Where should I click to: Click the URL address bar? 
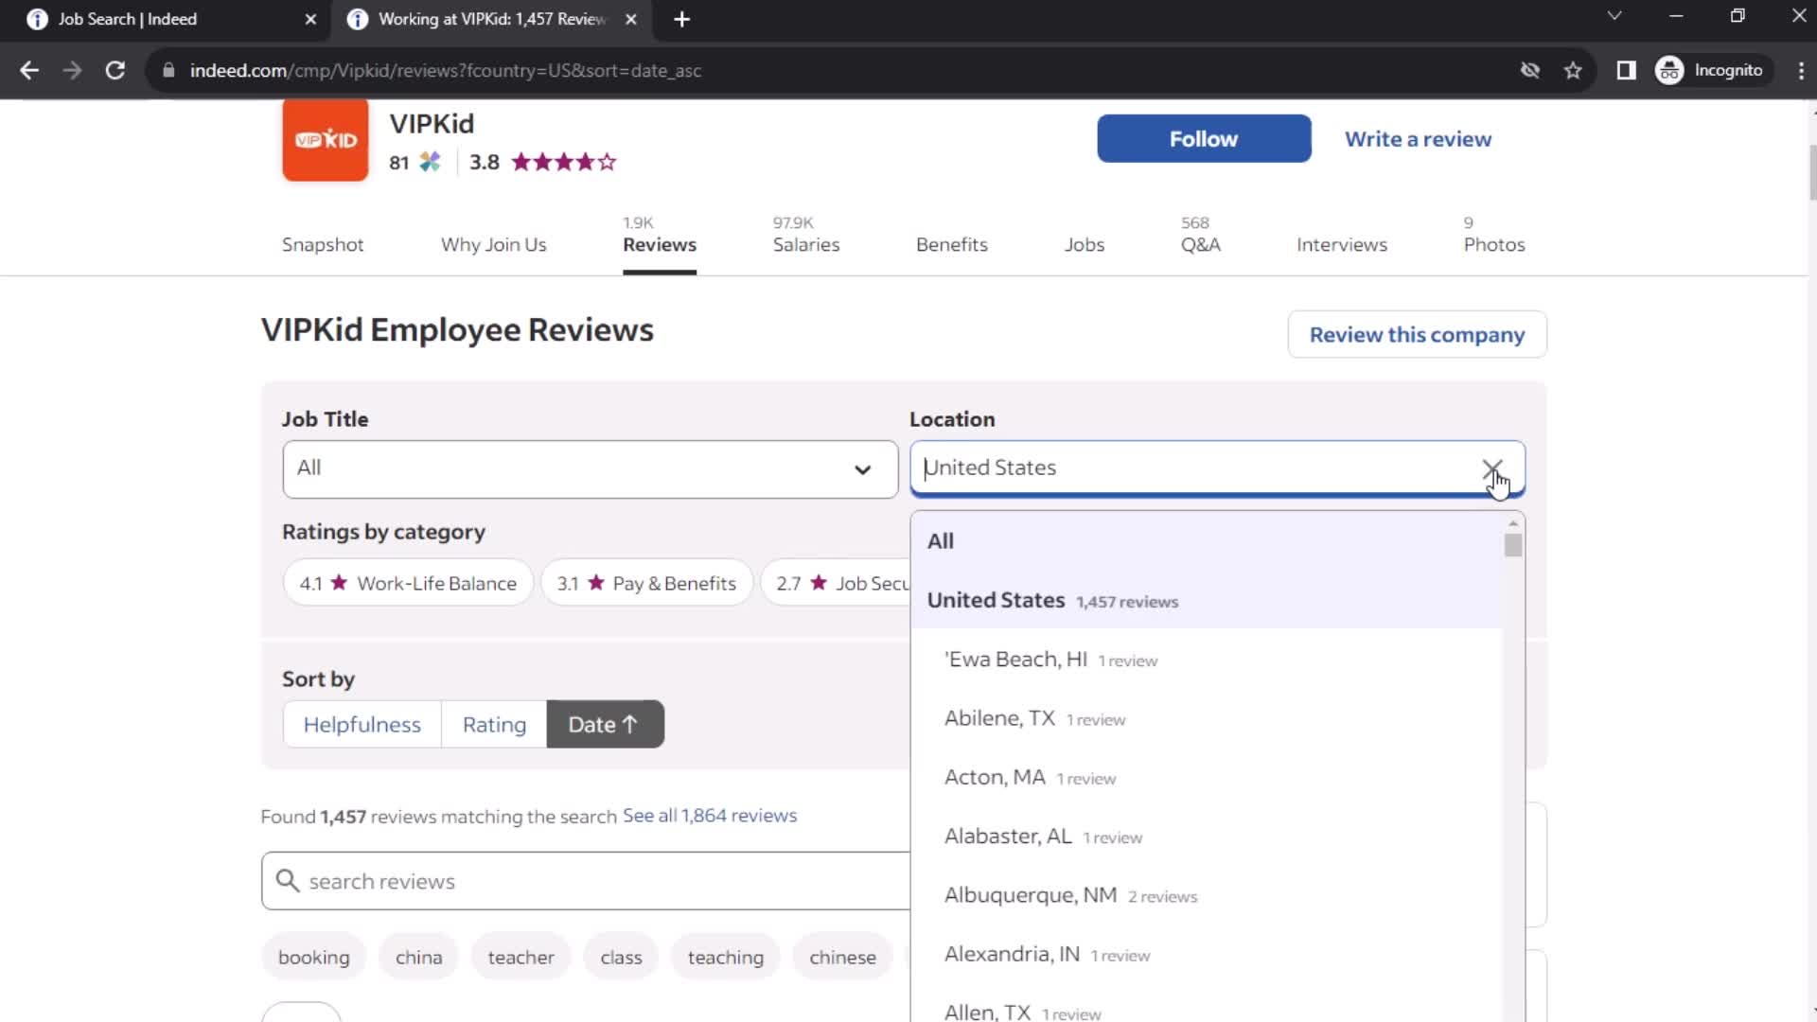pos(833,70)
